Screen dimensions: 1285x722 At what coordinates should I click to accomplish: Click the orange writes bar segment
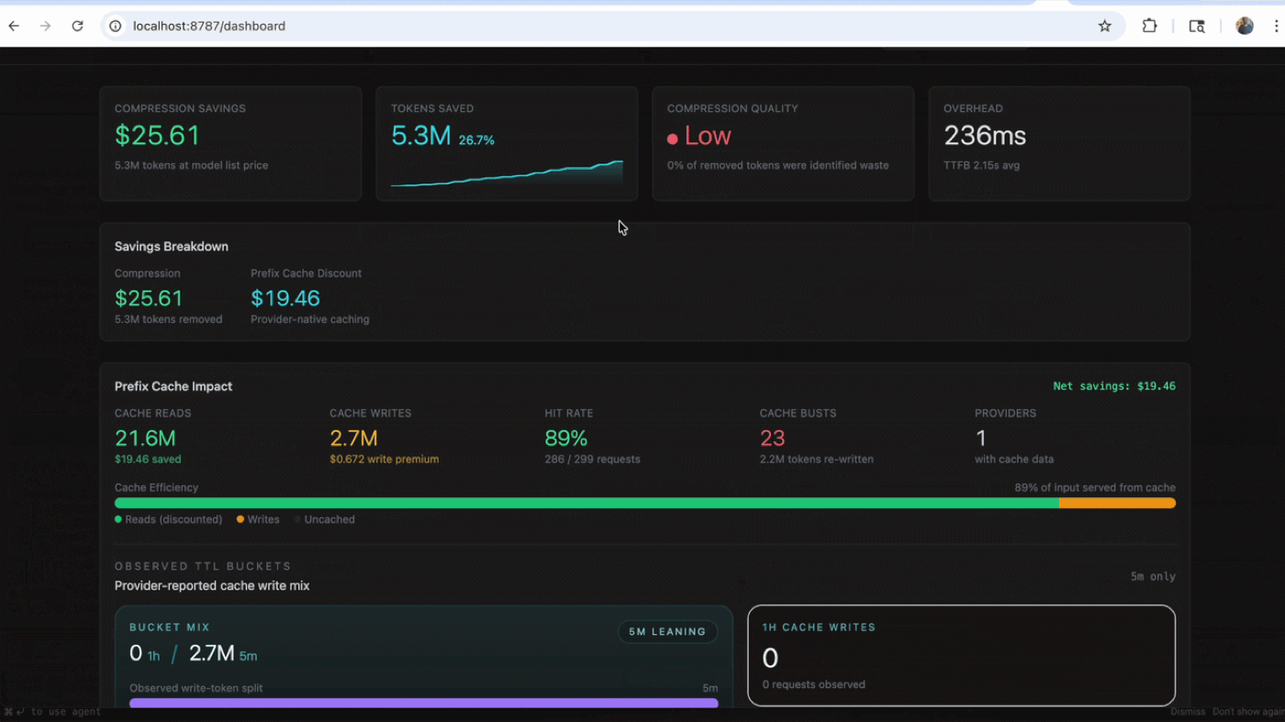(x=1117, y=503)
